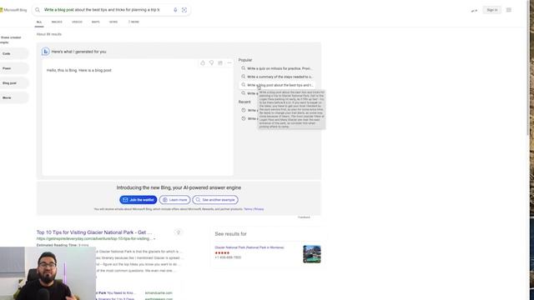This screenshot has height=300, width=534.
Task: Click the Sign in button
Action: (x=491, y=10)
